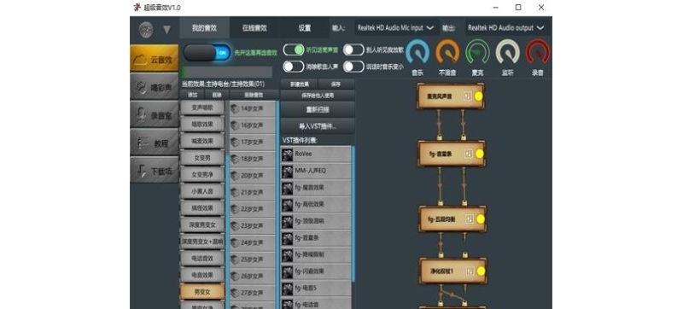Choose the fg-电话音 VST plugin
Image resolution: width=683 pixels, height=309 pixels.
tap(316, 303)
